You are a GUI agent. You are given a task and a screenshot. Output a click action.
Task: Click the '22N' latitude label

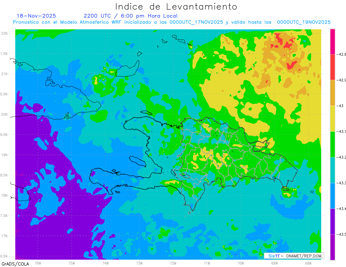[x=4, y=33]
